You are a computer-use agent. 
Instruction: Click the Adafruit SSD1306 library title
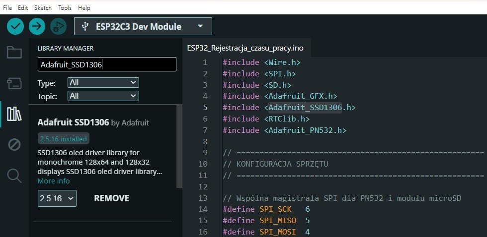tap(74, 122)
